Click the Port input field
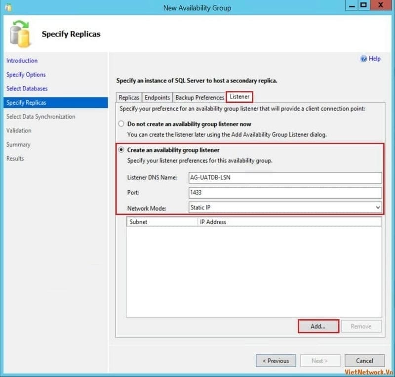395x377 pixels. (x=285, y=193)
